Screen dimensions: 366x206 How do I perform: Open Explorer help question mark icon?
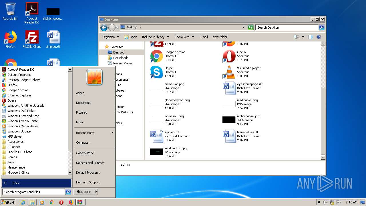[319, 37]
